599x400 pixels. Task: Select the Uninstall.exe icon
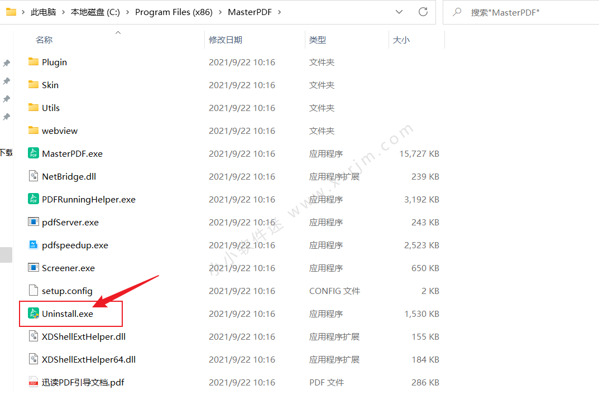click(33, 314)
